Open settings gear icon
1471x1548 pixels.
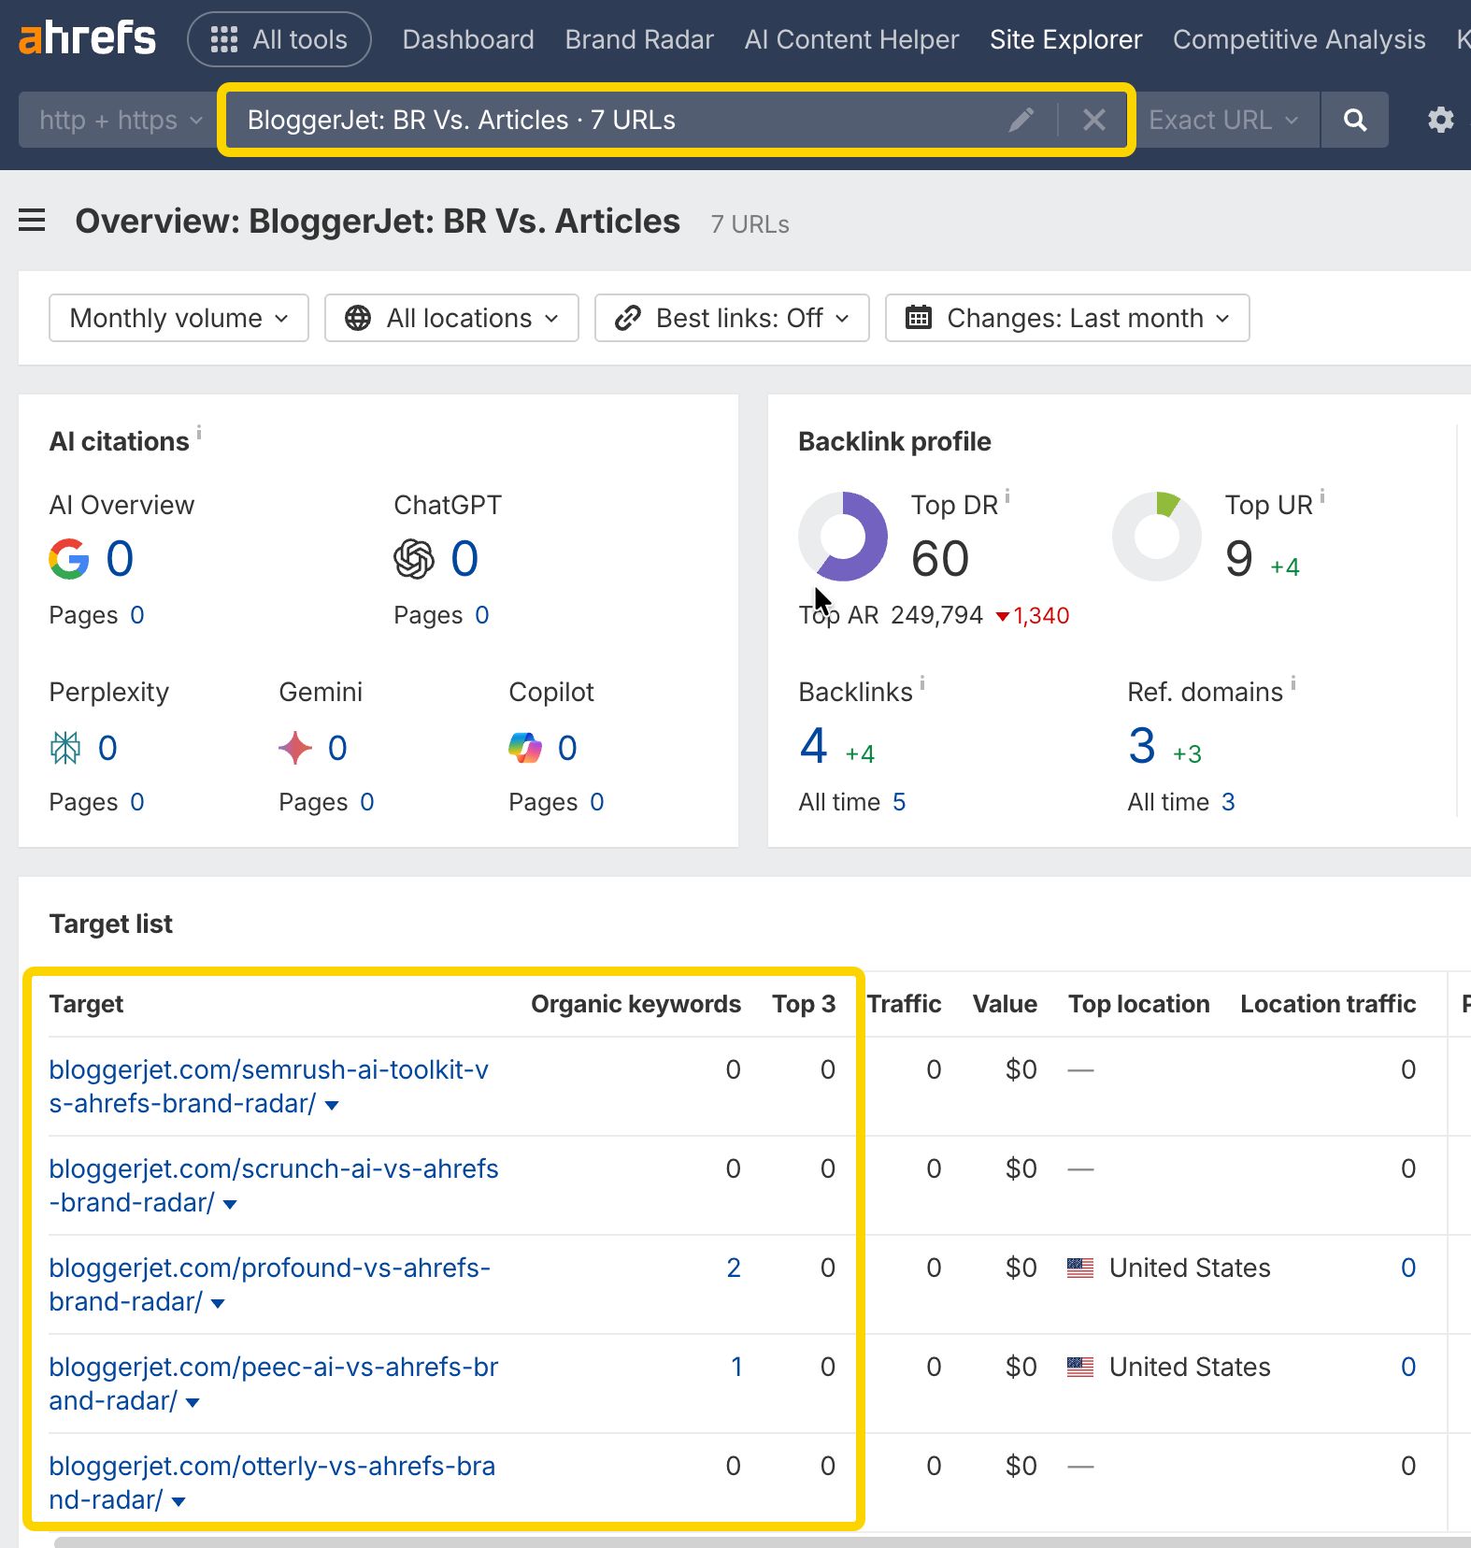1440,120
